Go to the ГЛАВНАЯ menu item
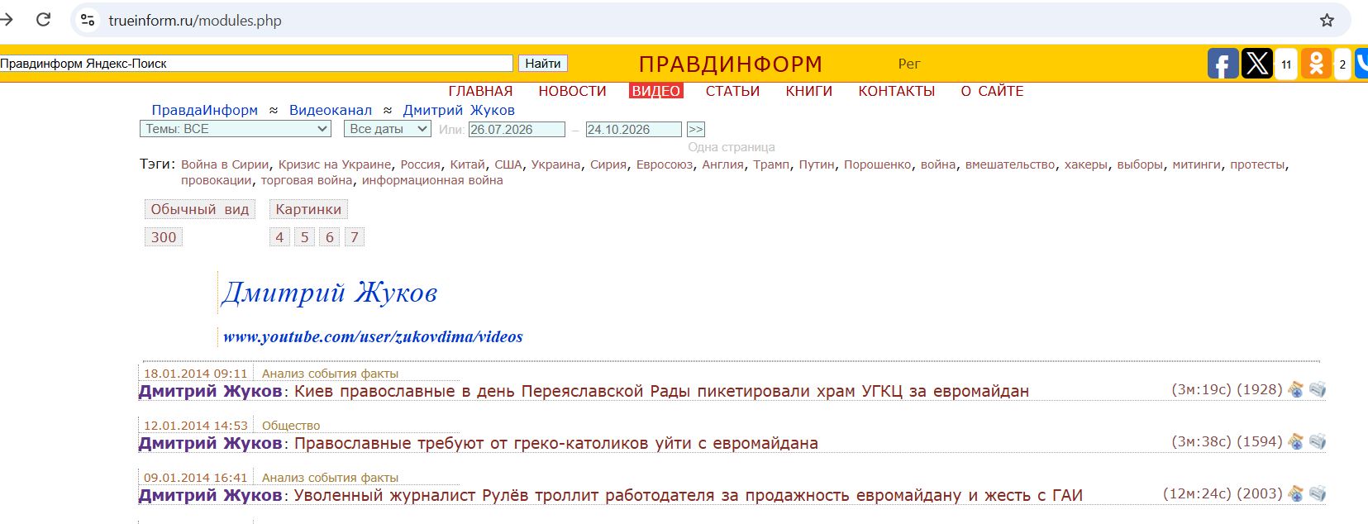The width and height of the screenshot is (1368, 524). (480, 91)
